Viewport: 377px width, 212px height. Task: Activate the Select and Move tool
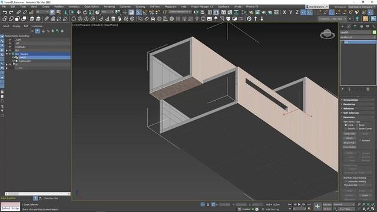(78, 12)
